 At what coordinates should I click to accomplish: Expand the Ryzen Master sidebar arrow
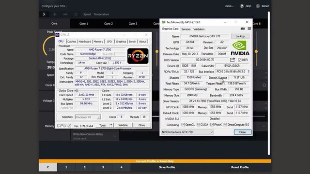click(44, 14)
